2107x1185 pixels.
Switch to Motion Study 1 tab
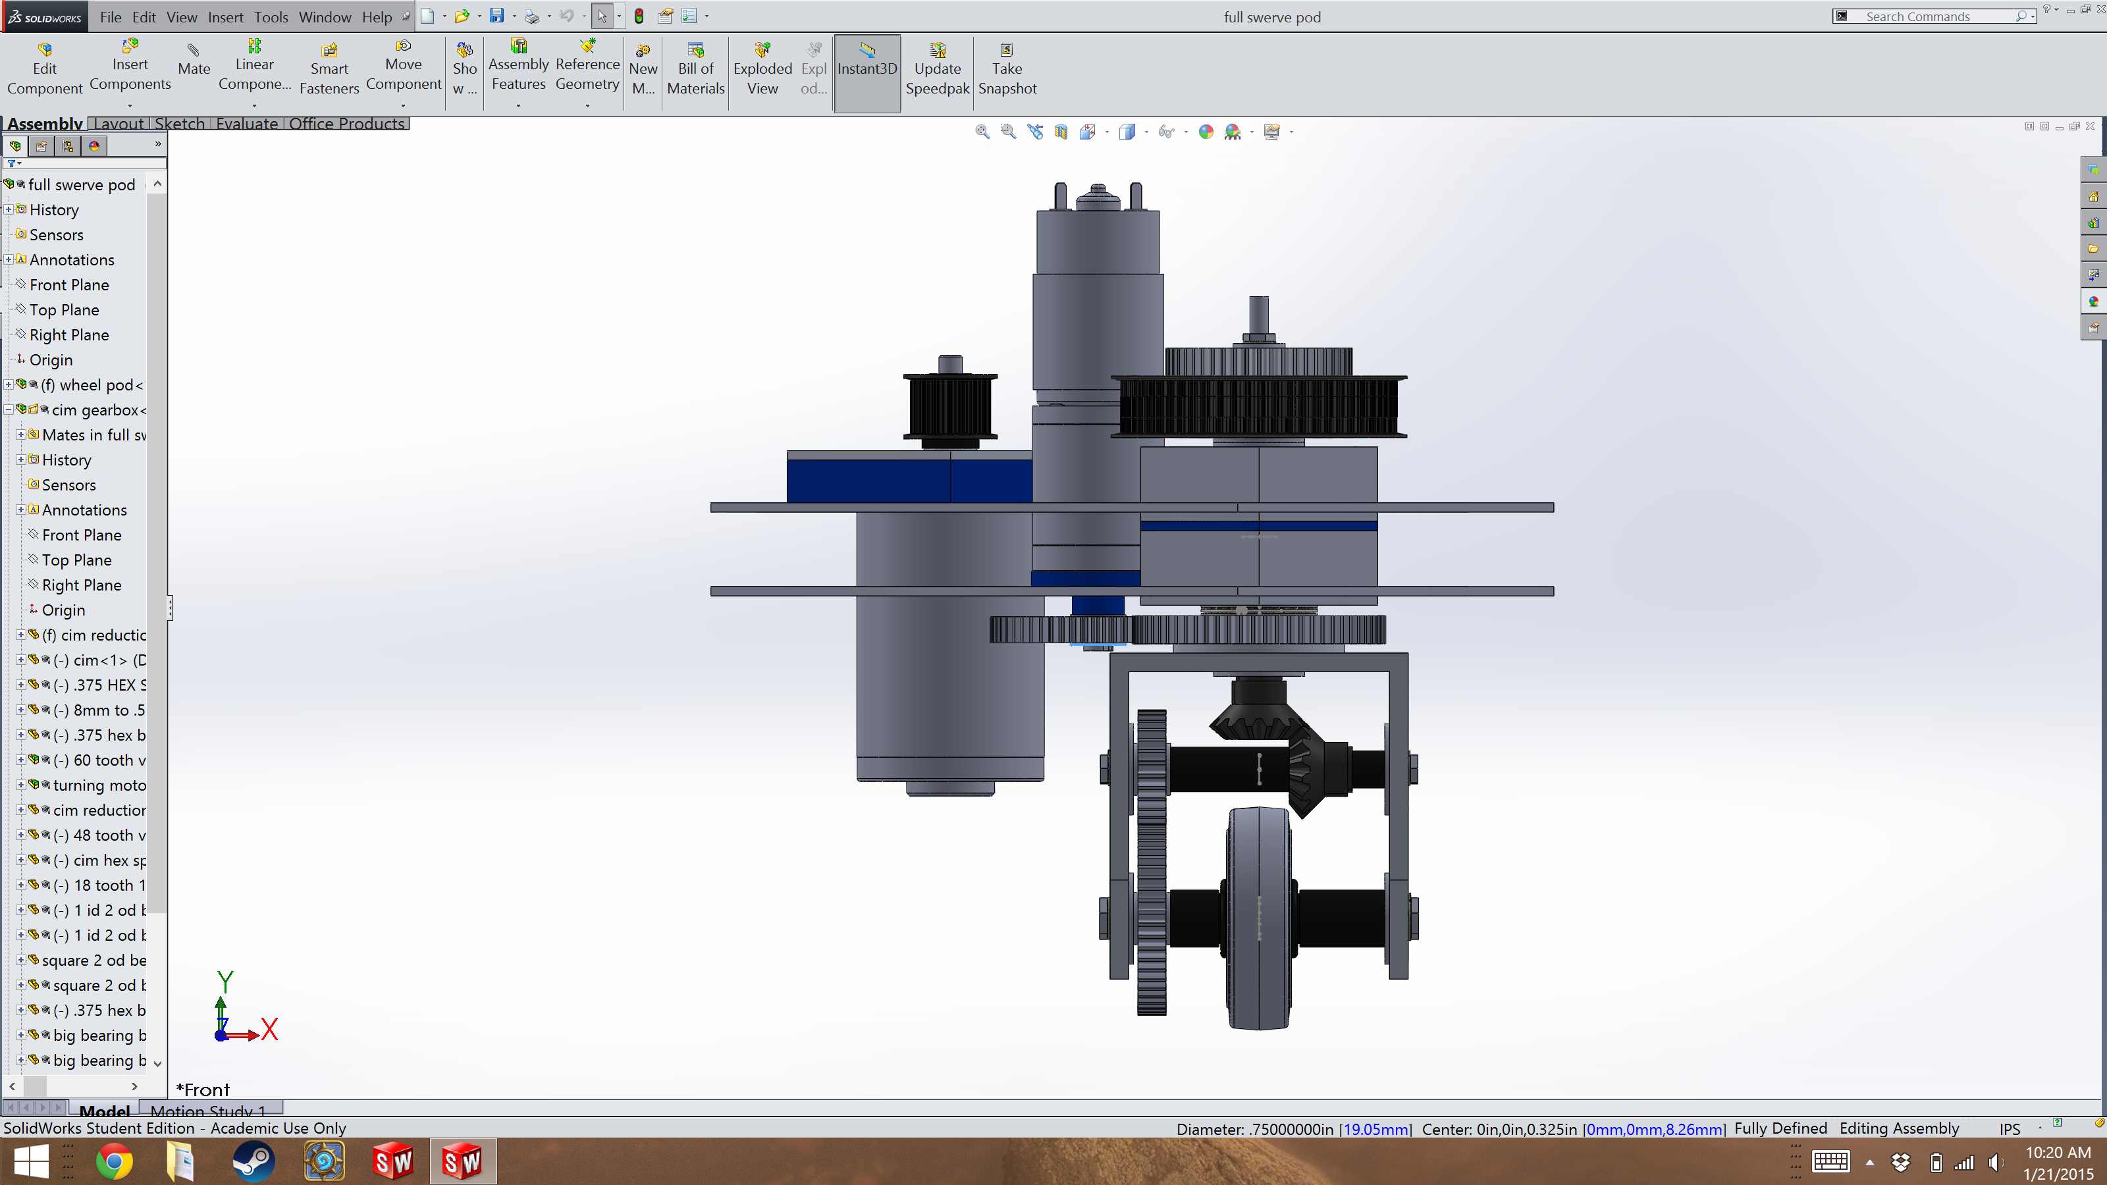(210, 1110)
